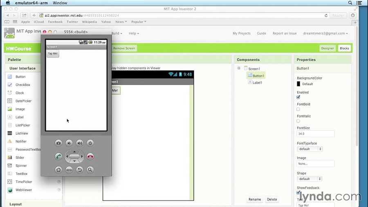The width and height of the screenshot is (368, 207).
Task: Open the FontTypeface dropdown
Action: (x=310, y=149)
